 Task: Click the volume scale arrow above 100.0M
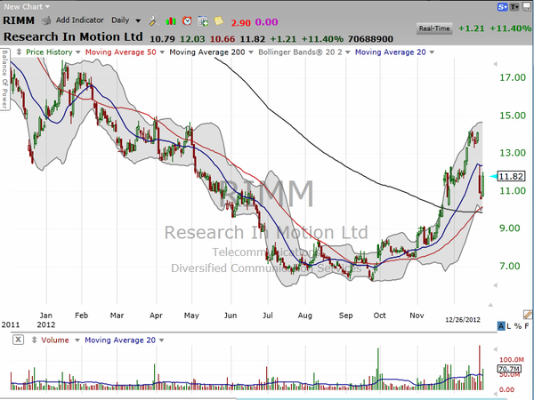(495, 349)
